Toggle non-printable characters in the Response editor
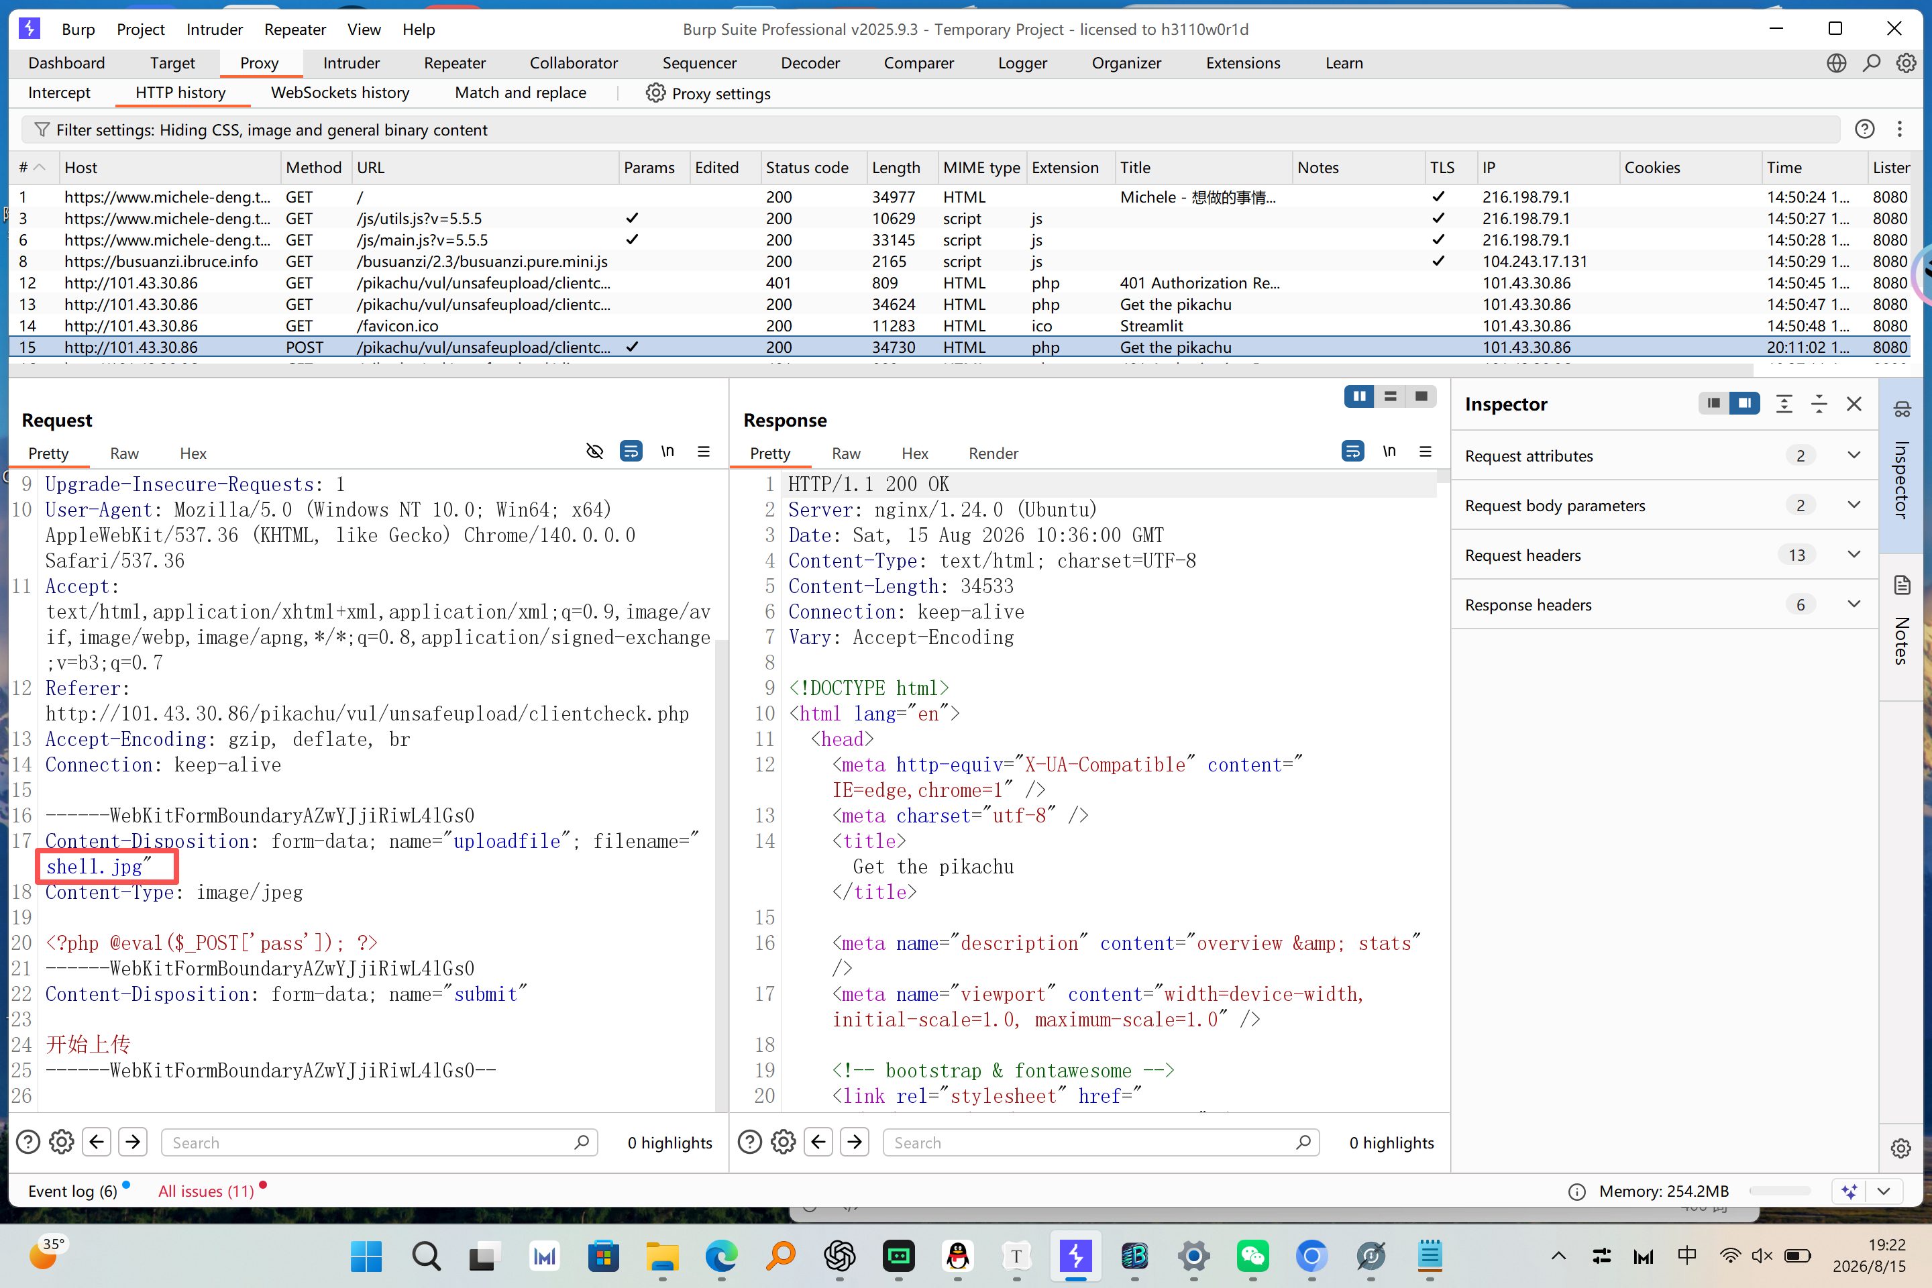 click(x=1389, y=451)
